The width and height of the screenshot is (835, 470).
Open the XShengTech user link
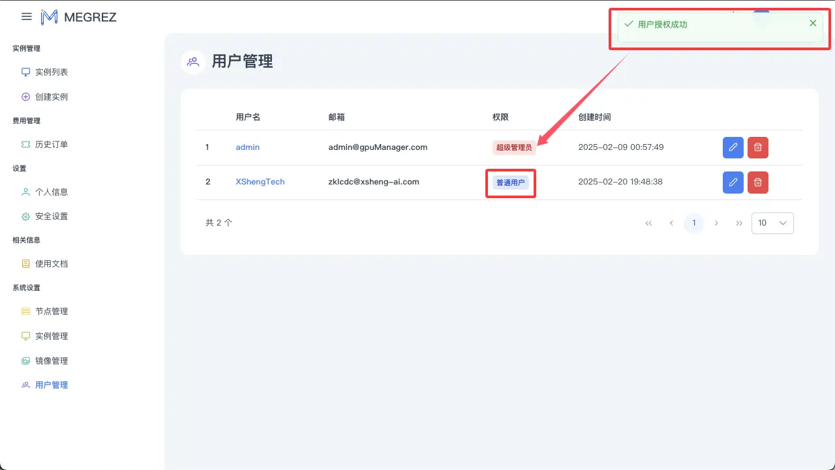click(260, 182)
